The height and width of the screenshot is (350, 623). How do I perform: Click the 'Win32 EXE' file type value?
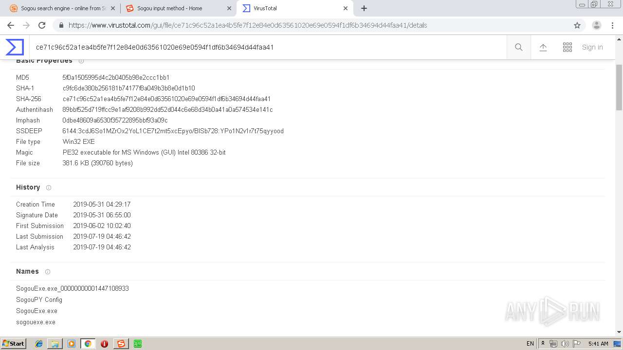pos(79,142)
